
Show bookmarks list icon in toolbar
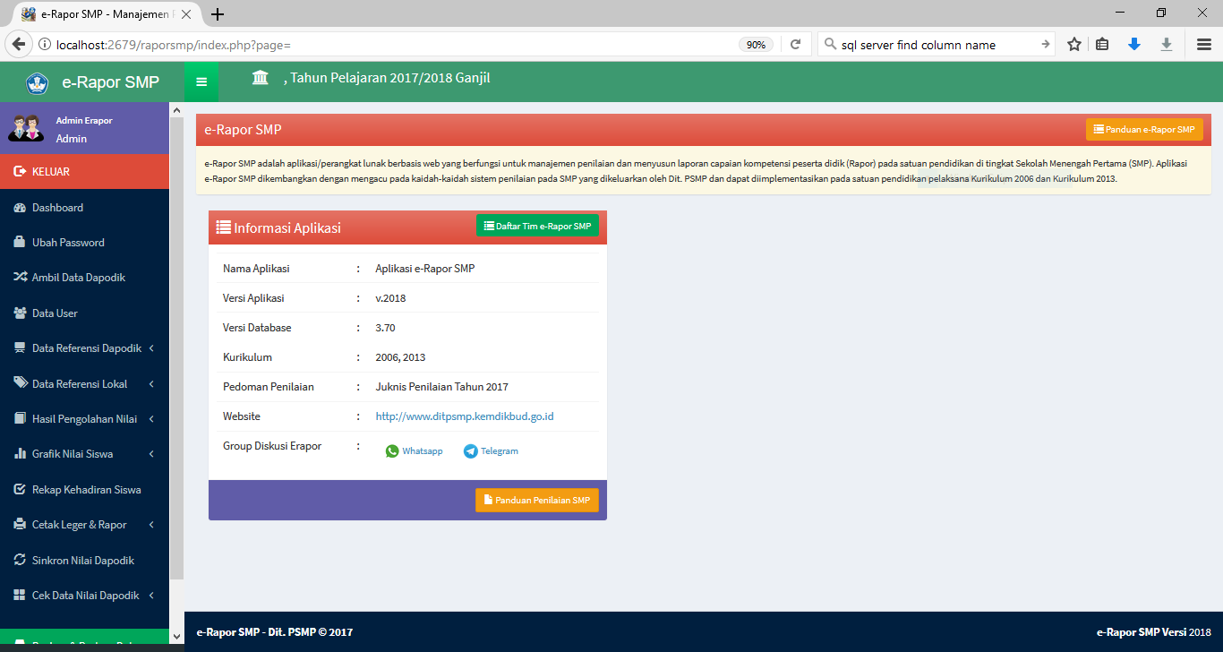click(1103, 44)
